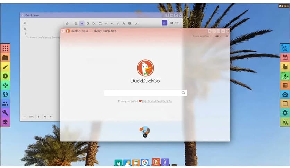Undo last action in Excalidraw
Image resolution: width=290 pixels, height=168 pixels.
pyautogui.click(x=45, y=117)
